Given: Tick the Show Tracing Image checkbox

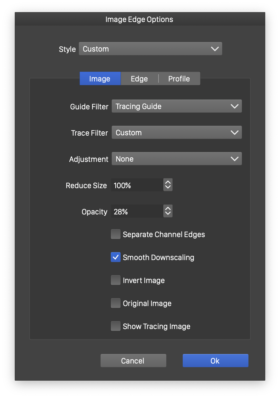Looking at the screenshot, I should coord(116,326).
